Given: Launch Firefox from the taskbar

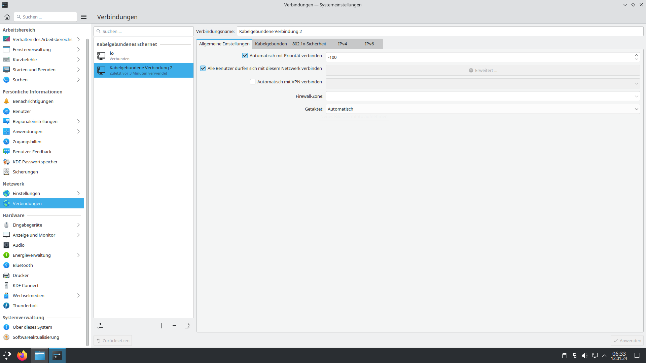Looking at the screenshot, I should [x=22, y=356].
